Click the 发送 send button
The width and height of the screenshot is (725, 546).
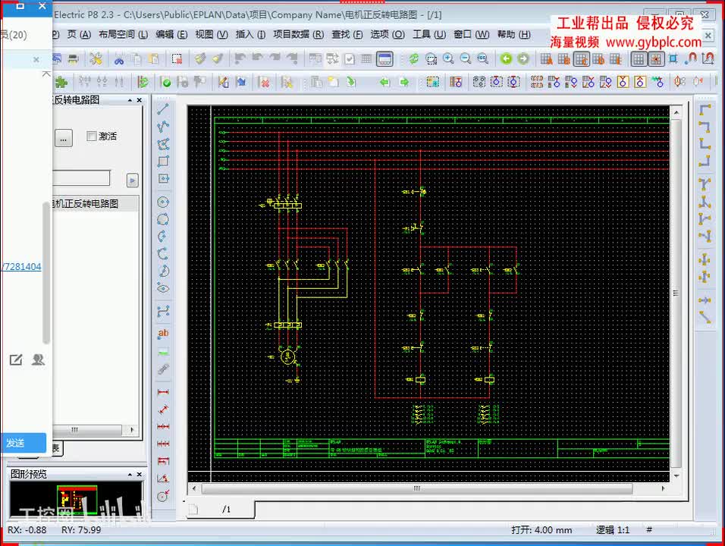tap(23, 443)
